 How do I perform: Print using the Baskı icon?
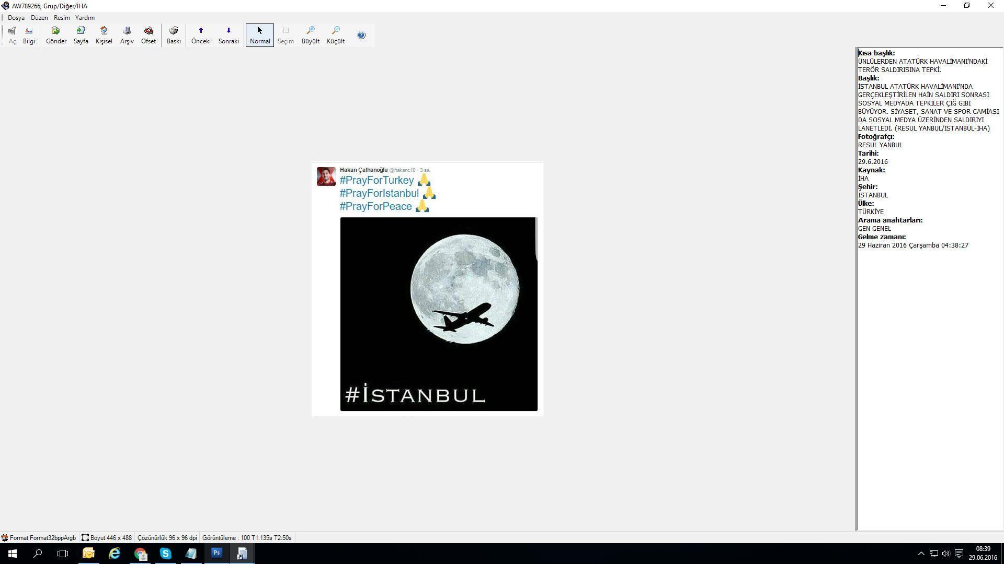(174, 35)
